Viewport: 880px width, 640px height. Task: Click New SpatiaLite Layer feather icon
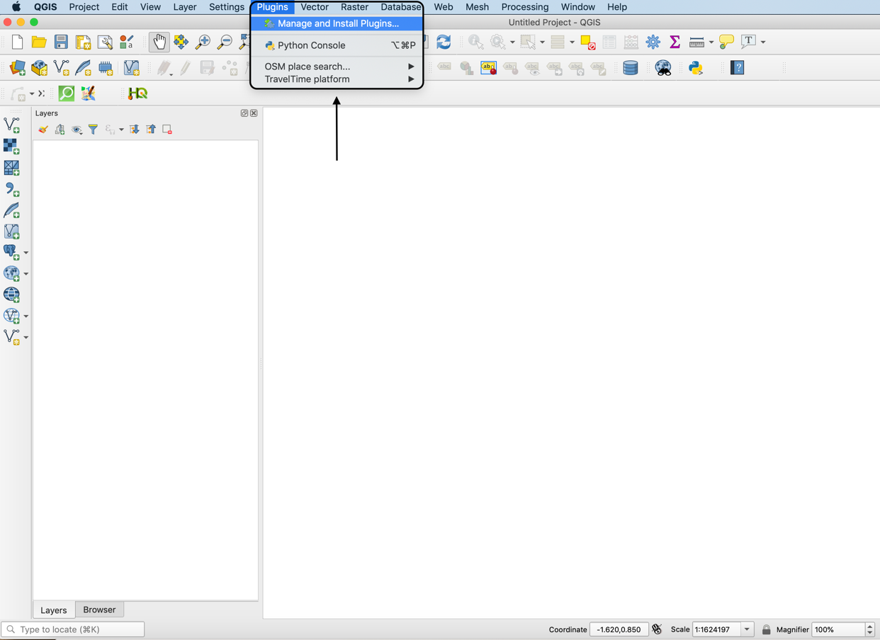click(x=84, y=68)
